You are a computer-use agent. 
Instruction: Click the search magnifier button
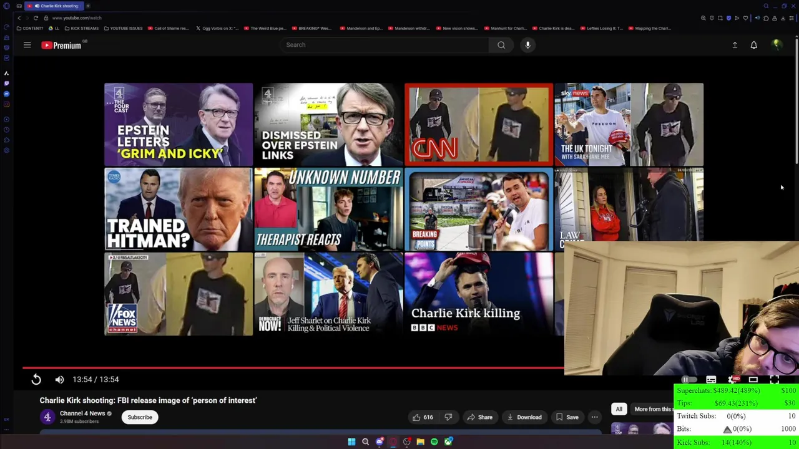pyautogui.click(x=501, y=45)
